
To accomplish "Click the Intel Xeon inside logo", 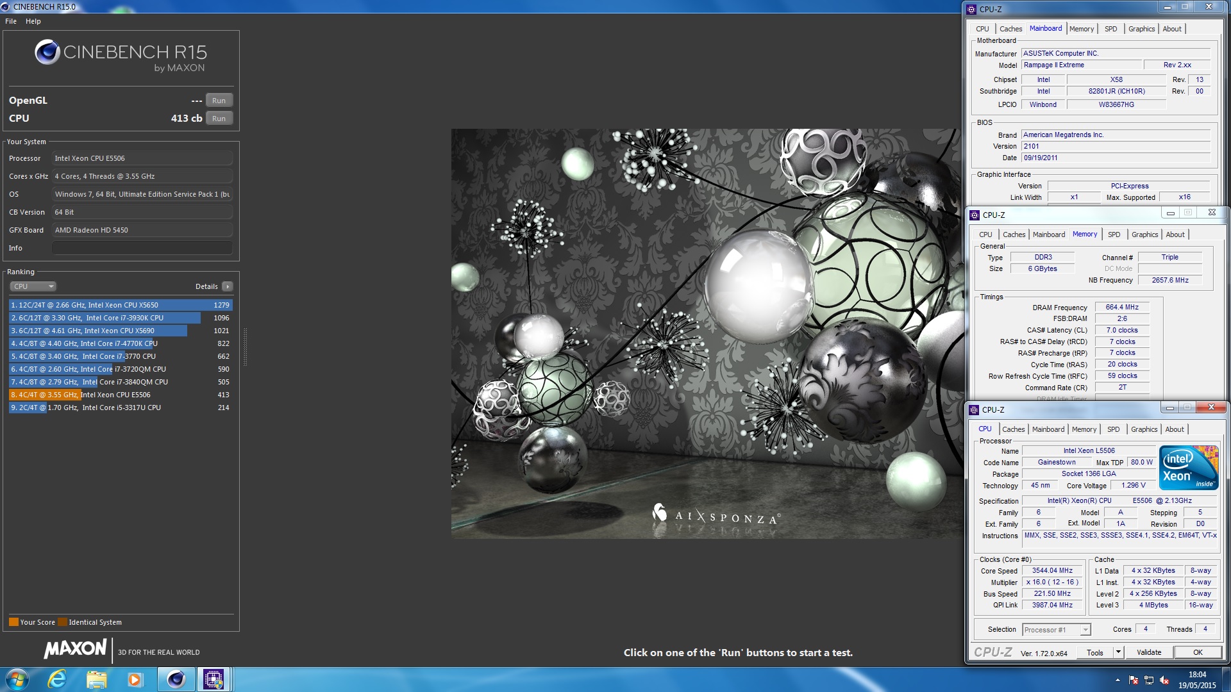I will click(1189, 468).
